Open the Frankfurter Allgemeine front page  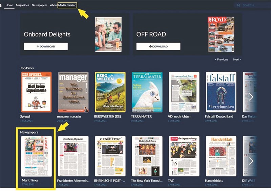pos(73,156)
